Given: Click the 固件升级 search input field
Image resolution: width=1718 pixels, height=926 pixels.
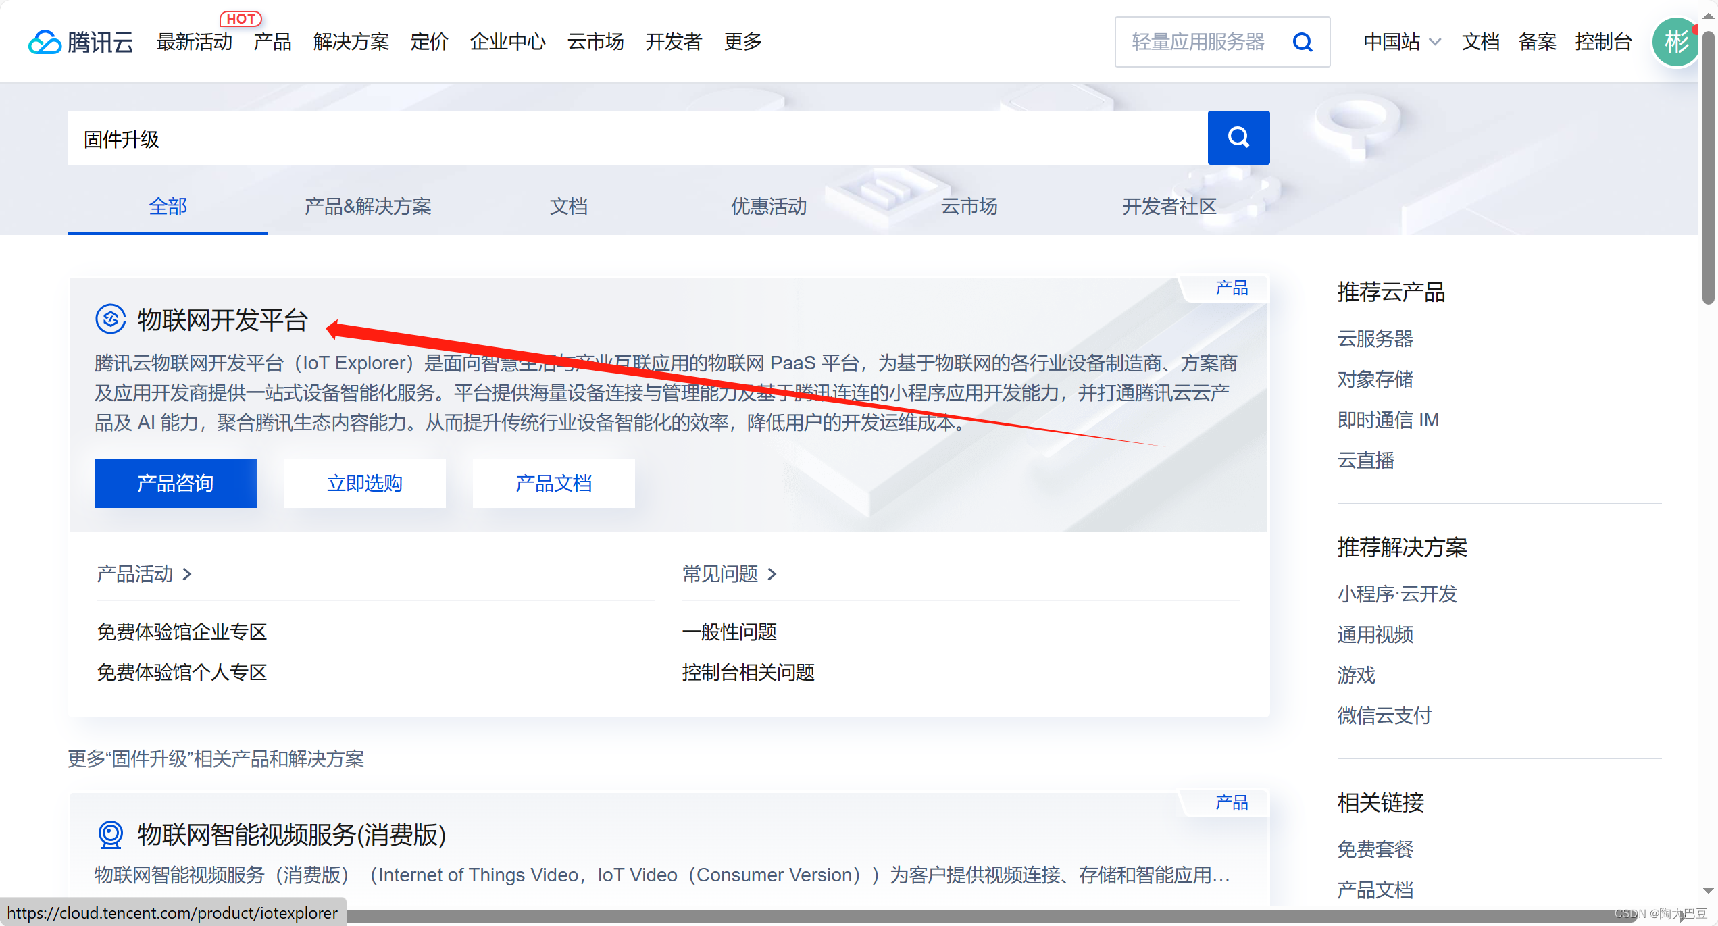Looking at the screenshot, I should pyautogui.click(x=635, y=139).
